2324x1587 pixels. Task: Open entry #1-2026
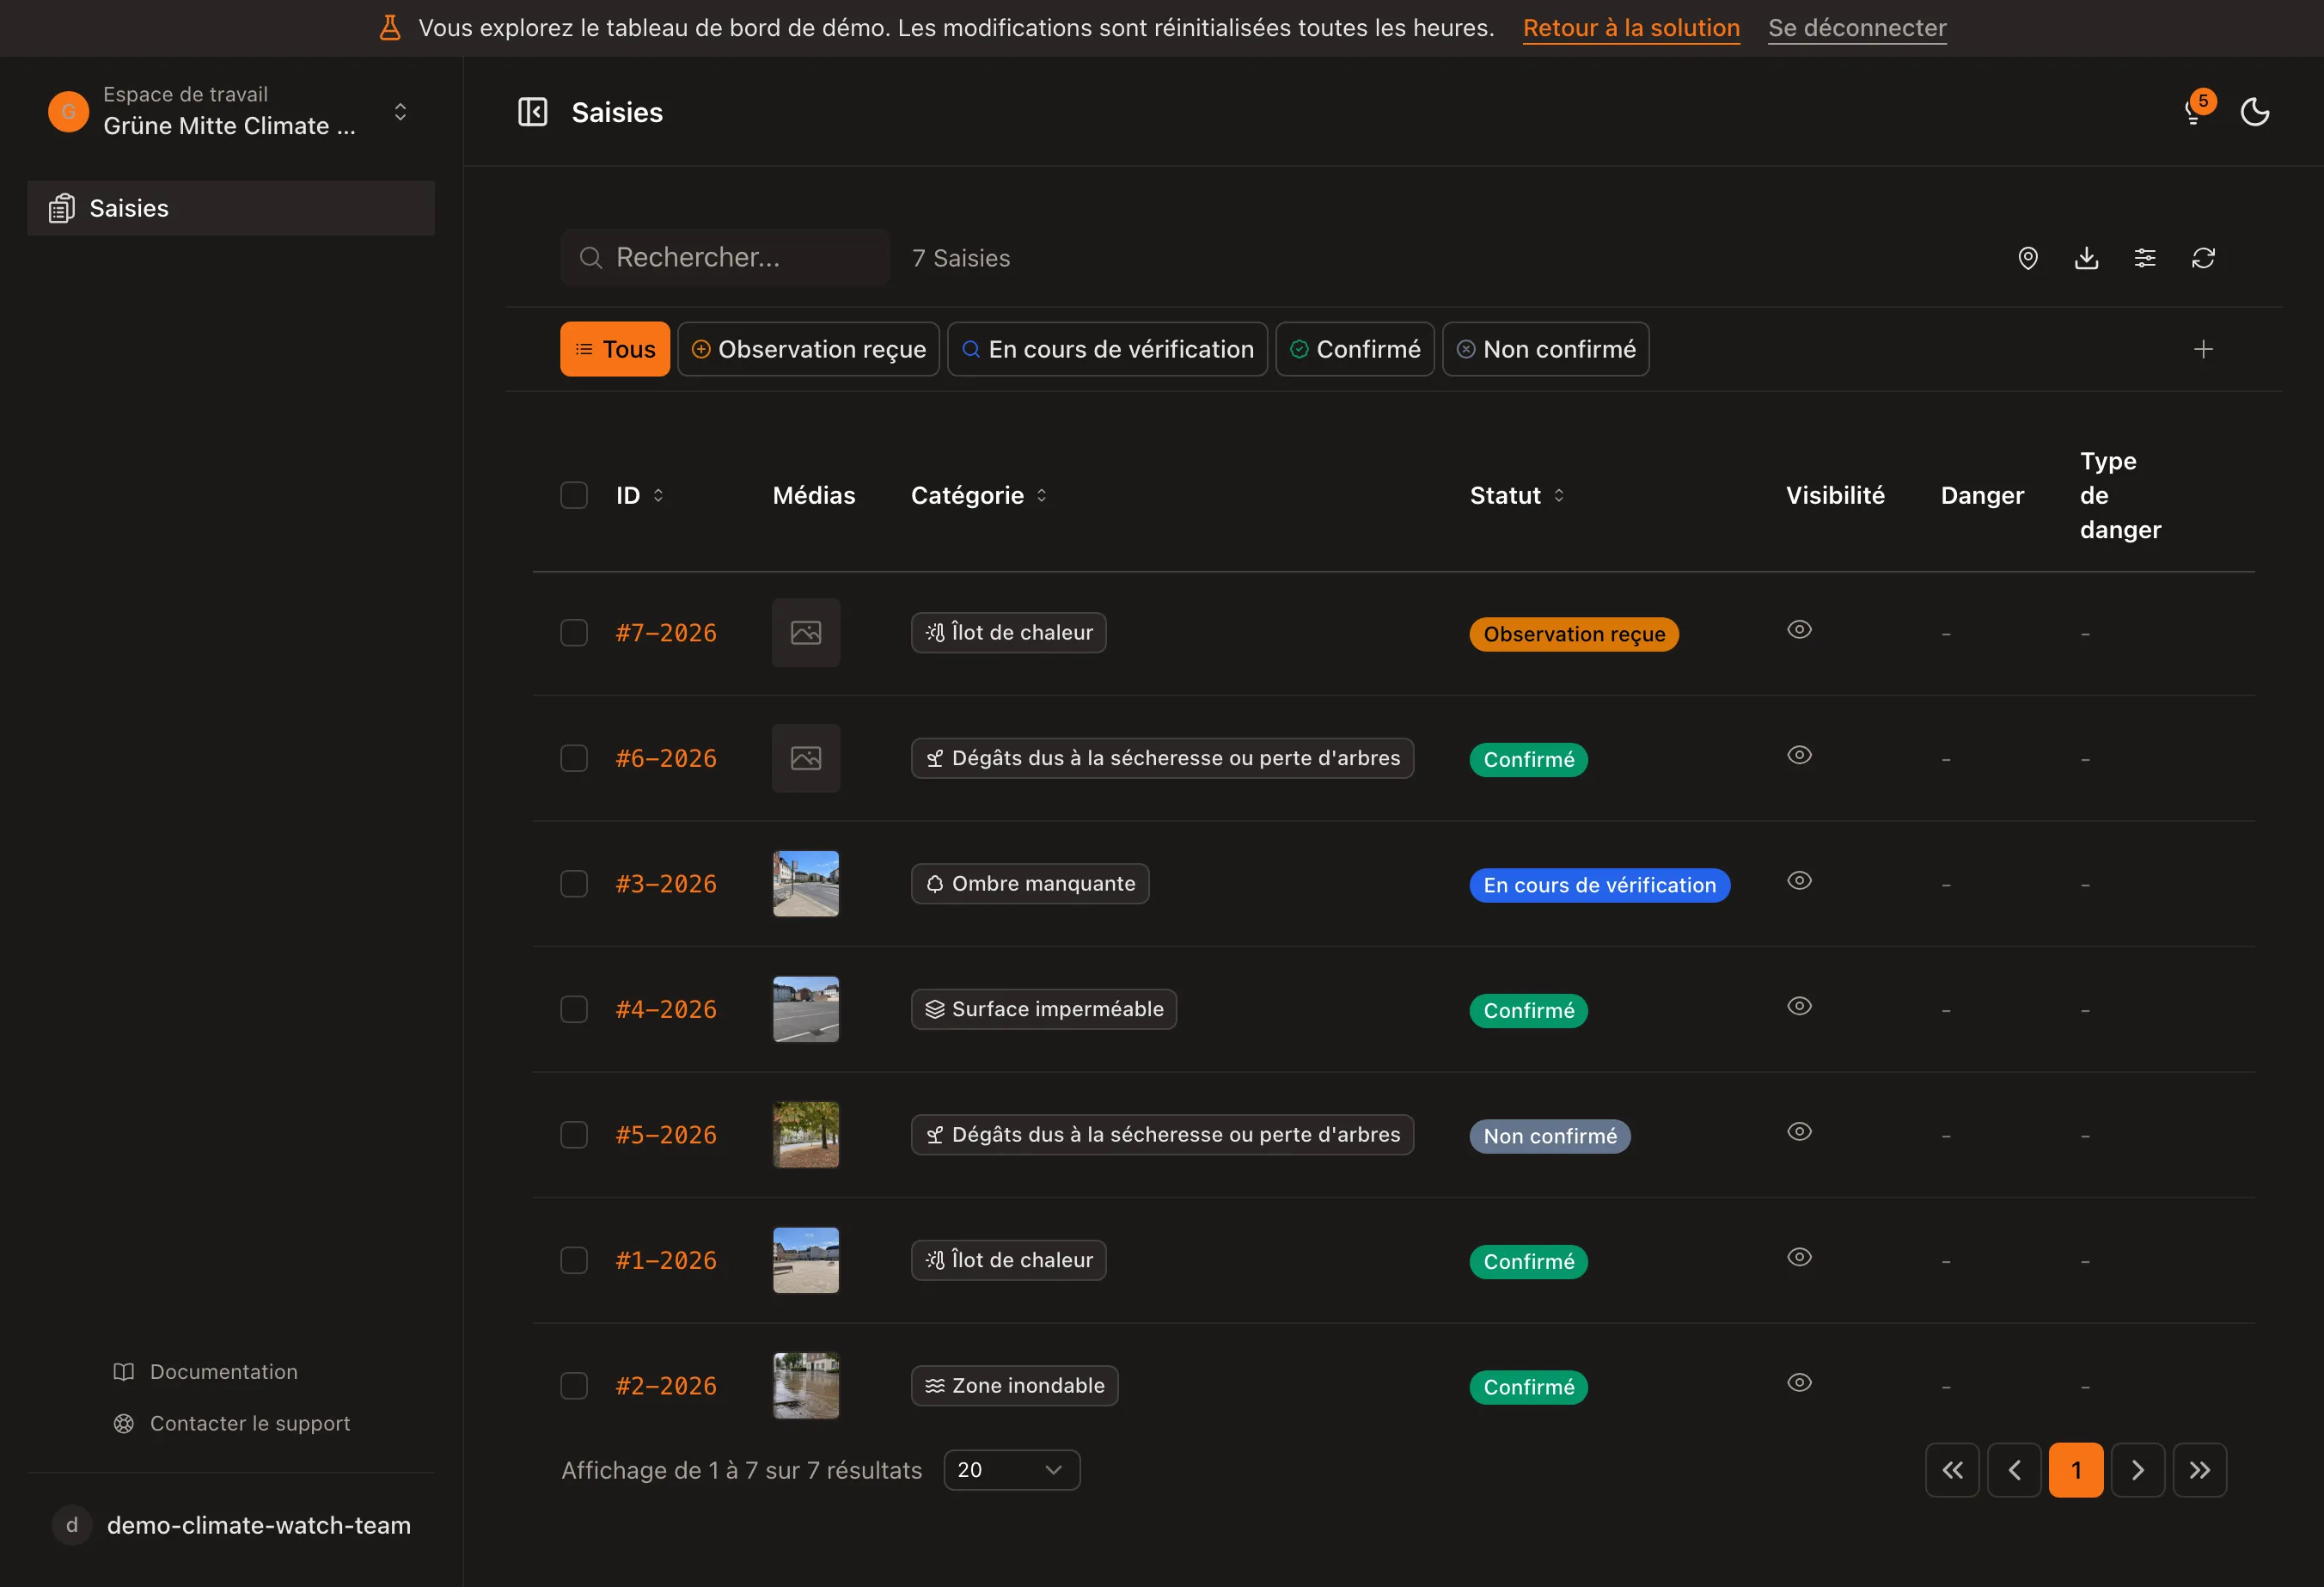666,1261
